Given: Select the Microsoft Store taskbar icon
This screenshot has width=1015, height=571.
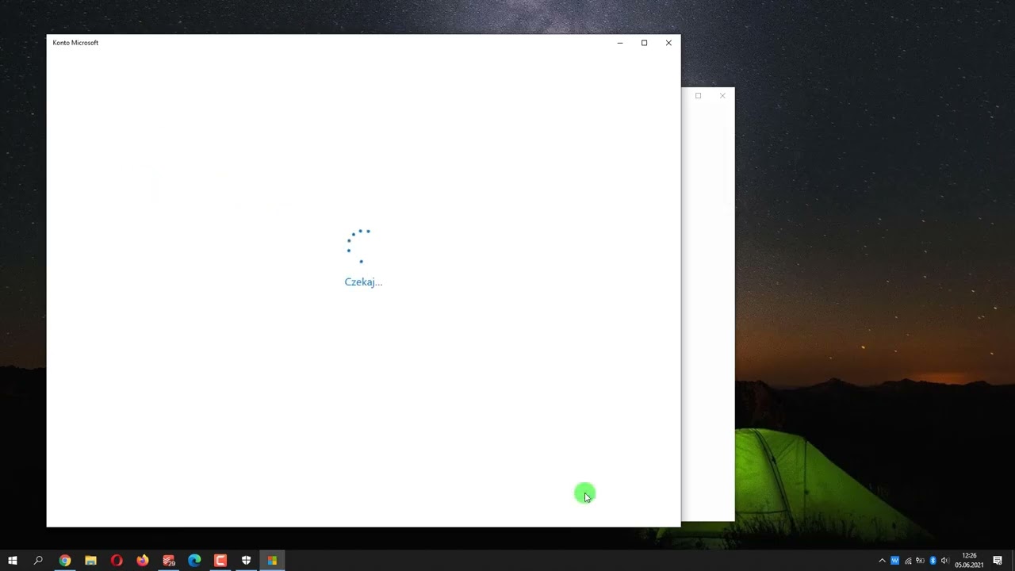Looking at the screenshot, I should [272, 561].
